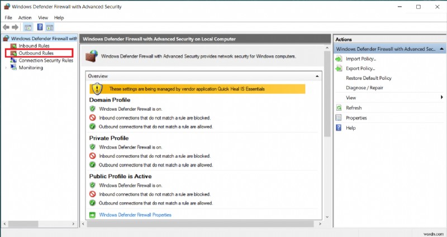Click Restore Default Policy action
The image size is (447, 237).
coord(368,78)
